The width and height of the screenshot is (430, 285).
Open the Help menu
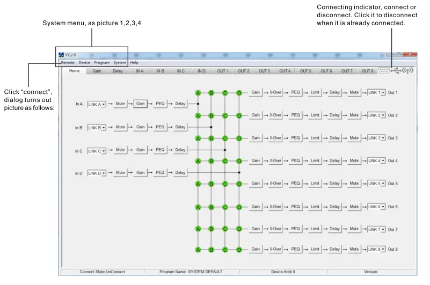click(x=134, y=63)
